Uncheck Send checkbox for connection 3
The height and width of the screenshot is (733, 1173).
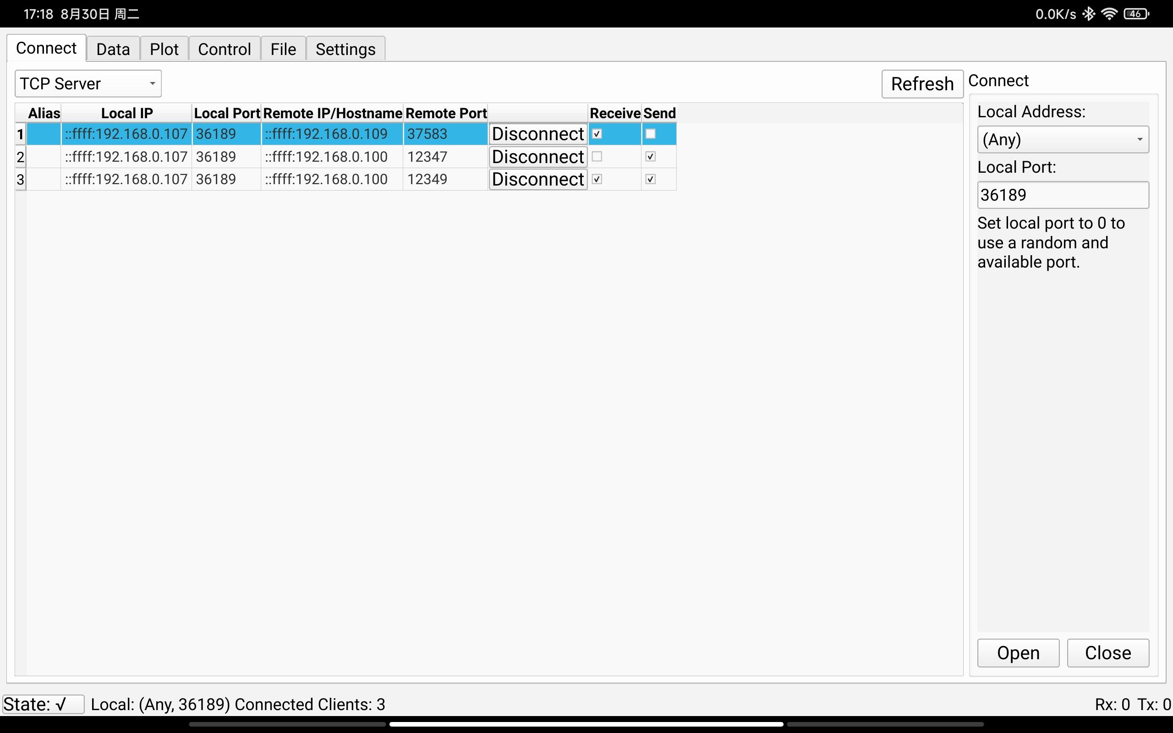651,180
